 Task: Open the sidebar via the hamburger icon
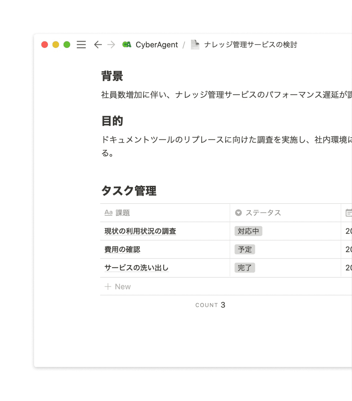click(81, 45)
